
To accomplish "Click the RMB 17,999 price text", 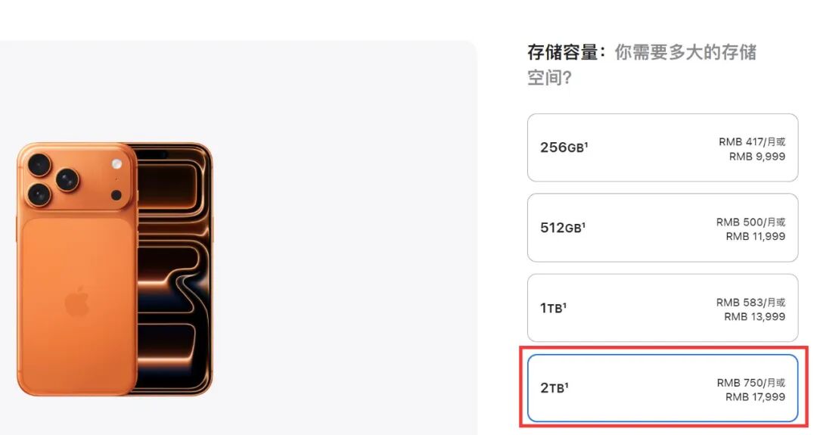I will [754, 397].
